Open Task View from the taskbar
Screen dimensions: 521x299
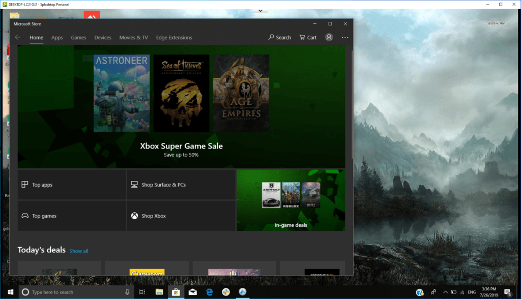pos(142,292)
